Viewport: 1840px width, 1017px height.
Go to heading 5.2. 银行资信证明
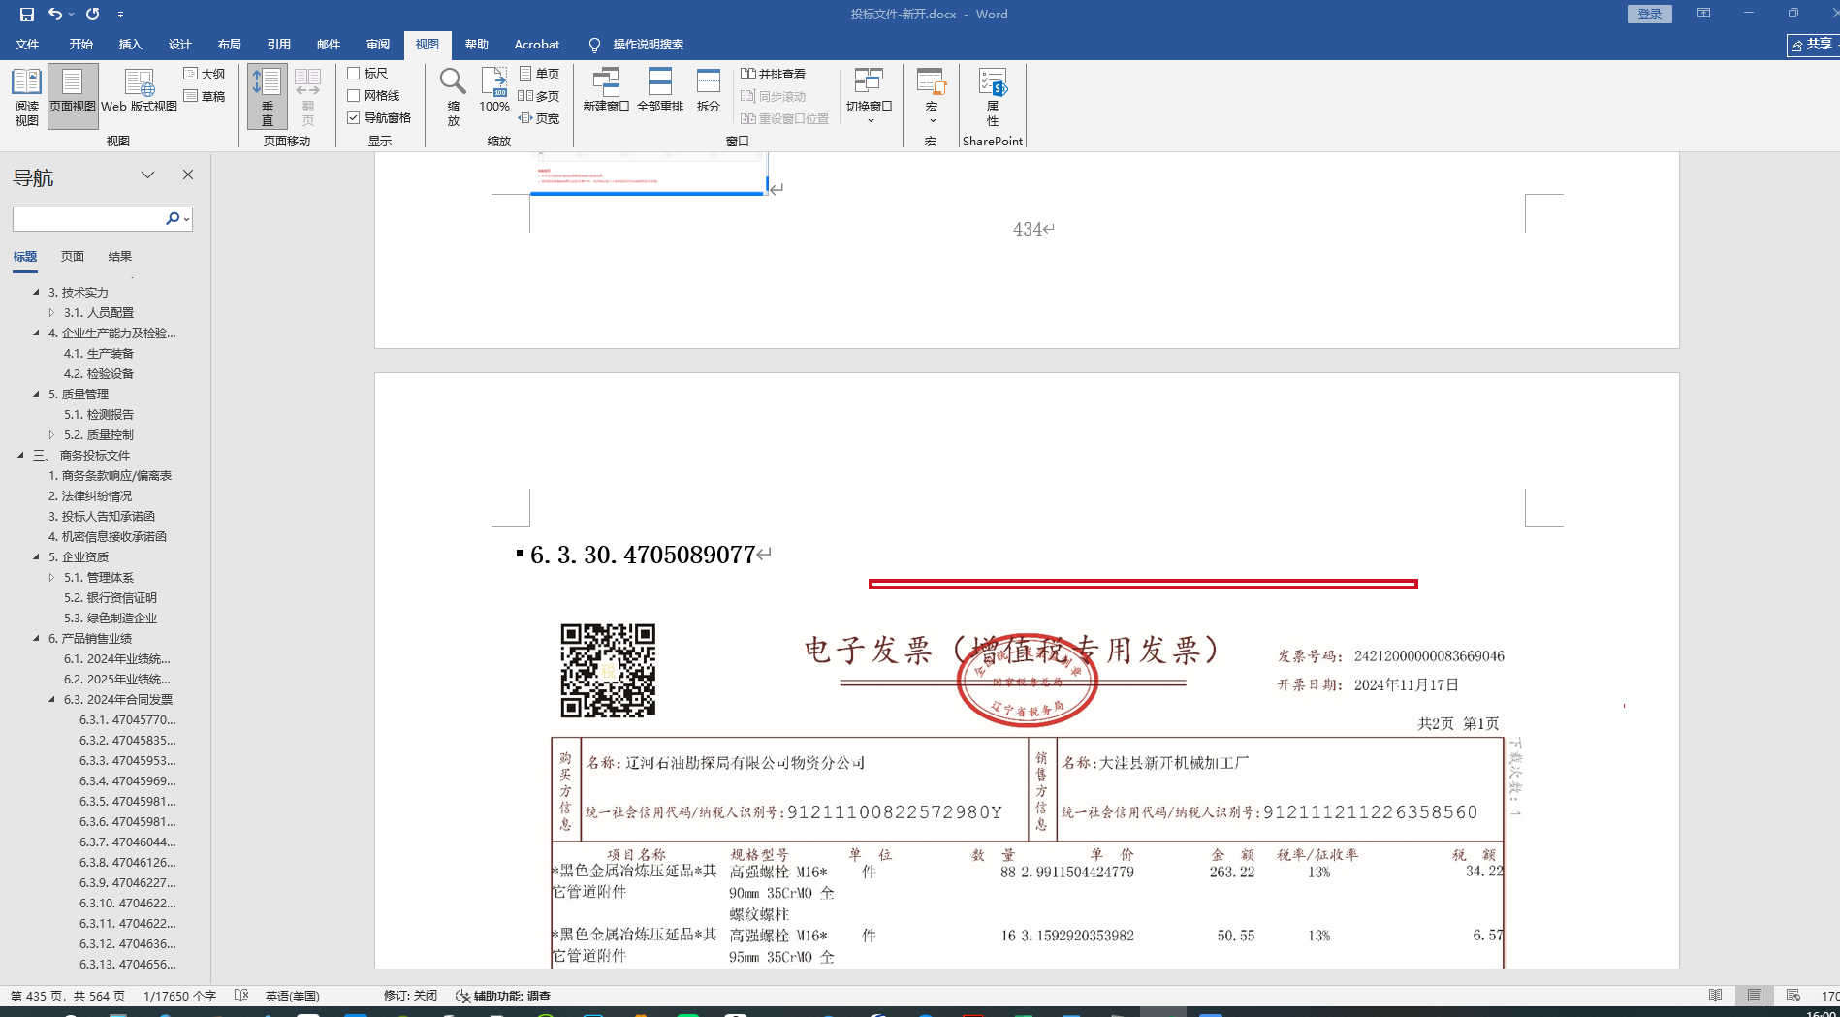pos(111,598)
